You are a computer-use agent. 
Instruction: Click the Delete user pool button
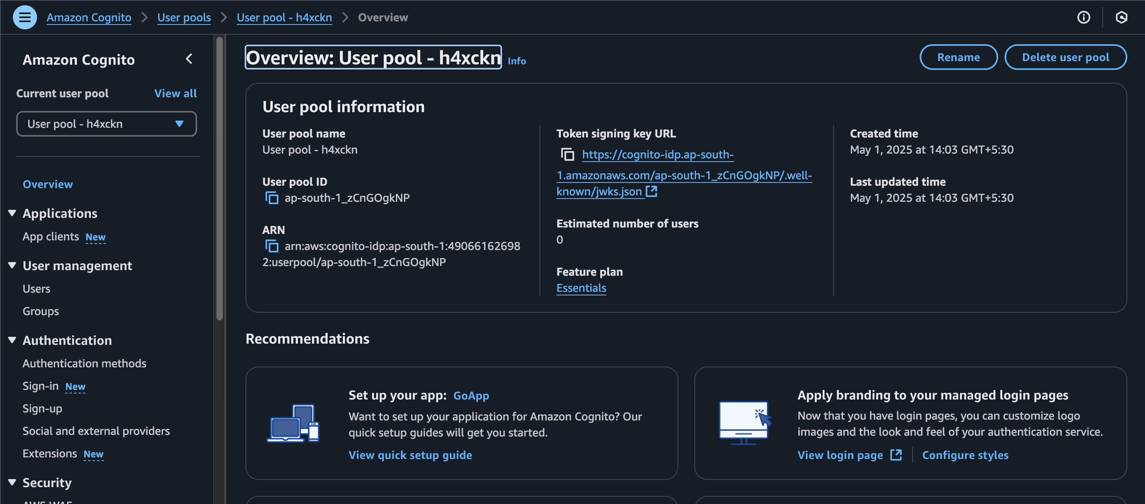click(x=1065, y=57)
